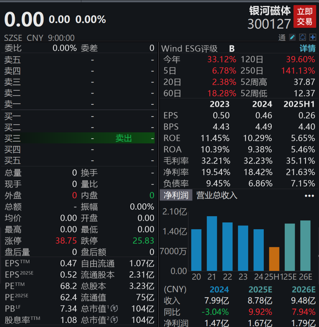Click the exchange label SZSE
The width and height of the screenshot is (319, 327).
[x=13, y=38]
